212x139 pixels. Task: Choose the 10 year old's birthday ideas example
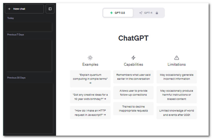click(90, 97)
